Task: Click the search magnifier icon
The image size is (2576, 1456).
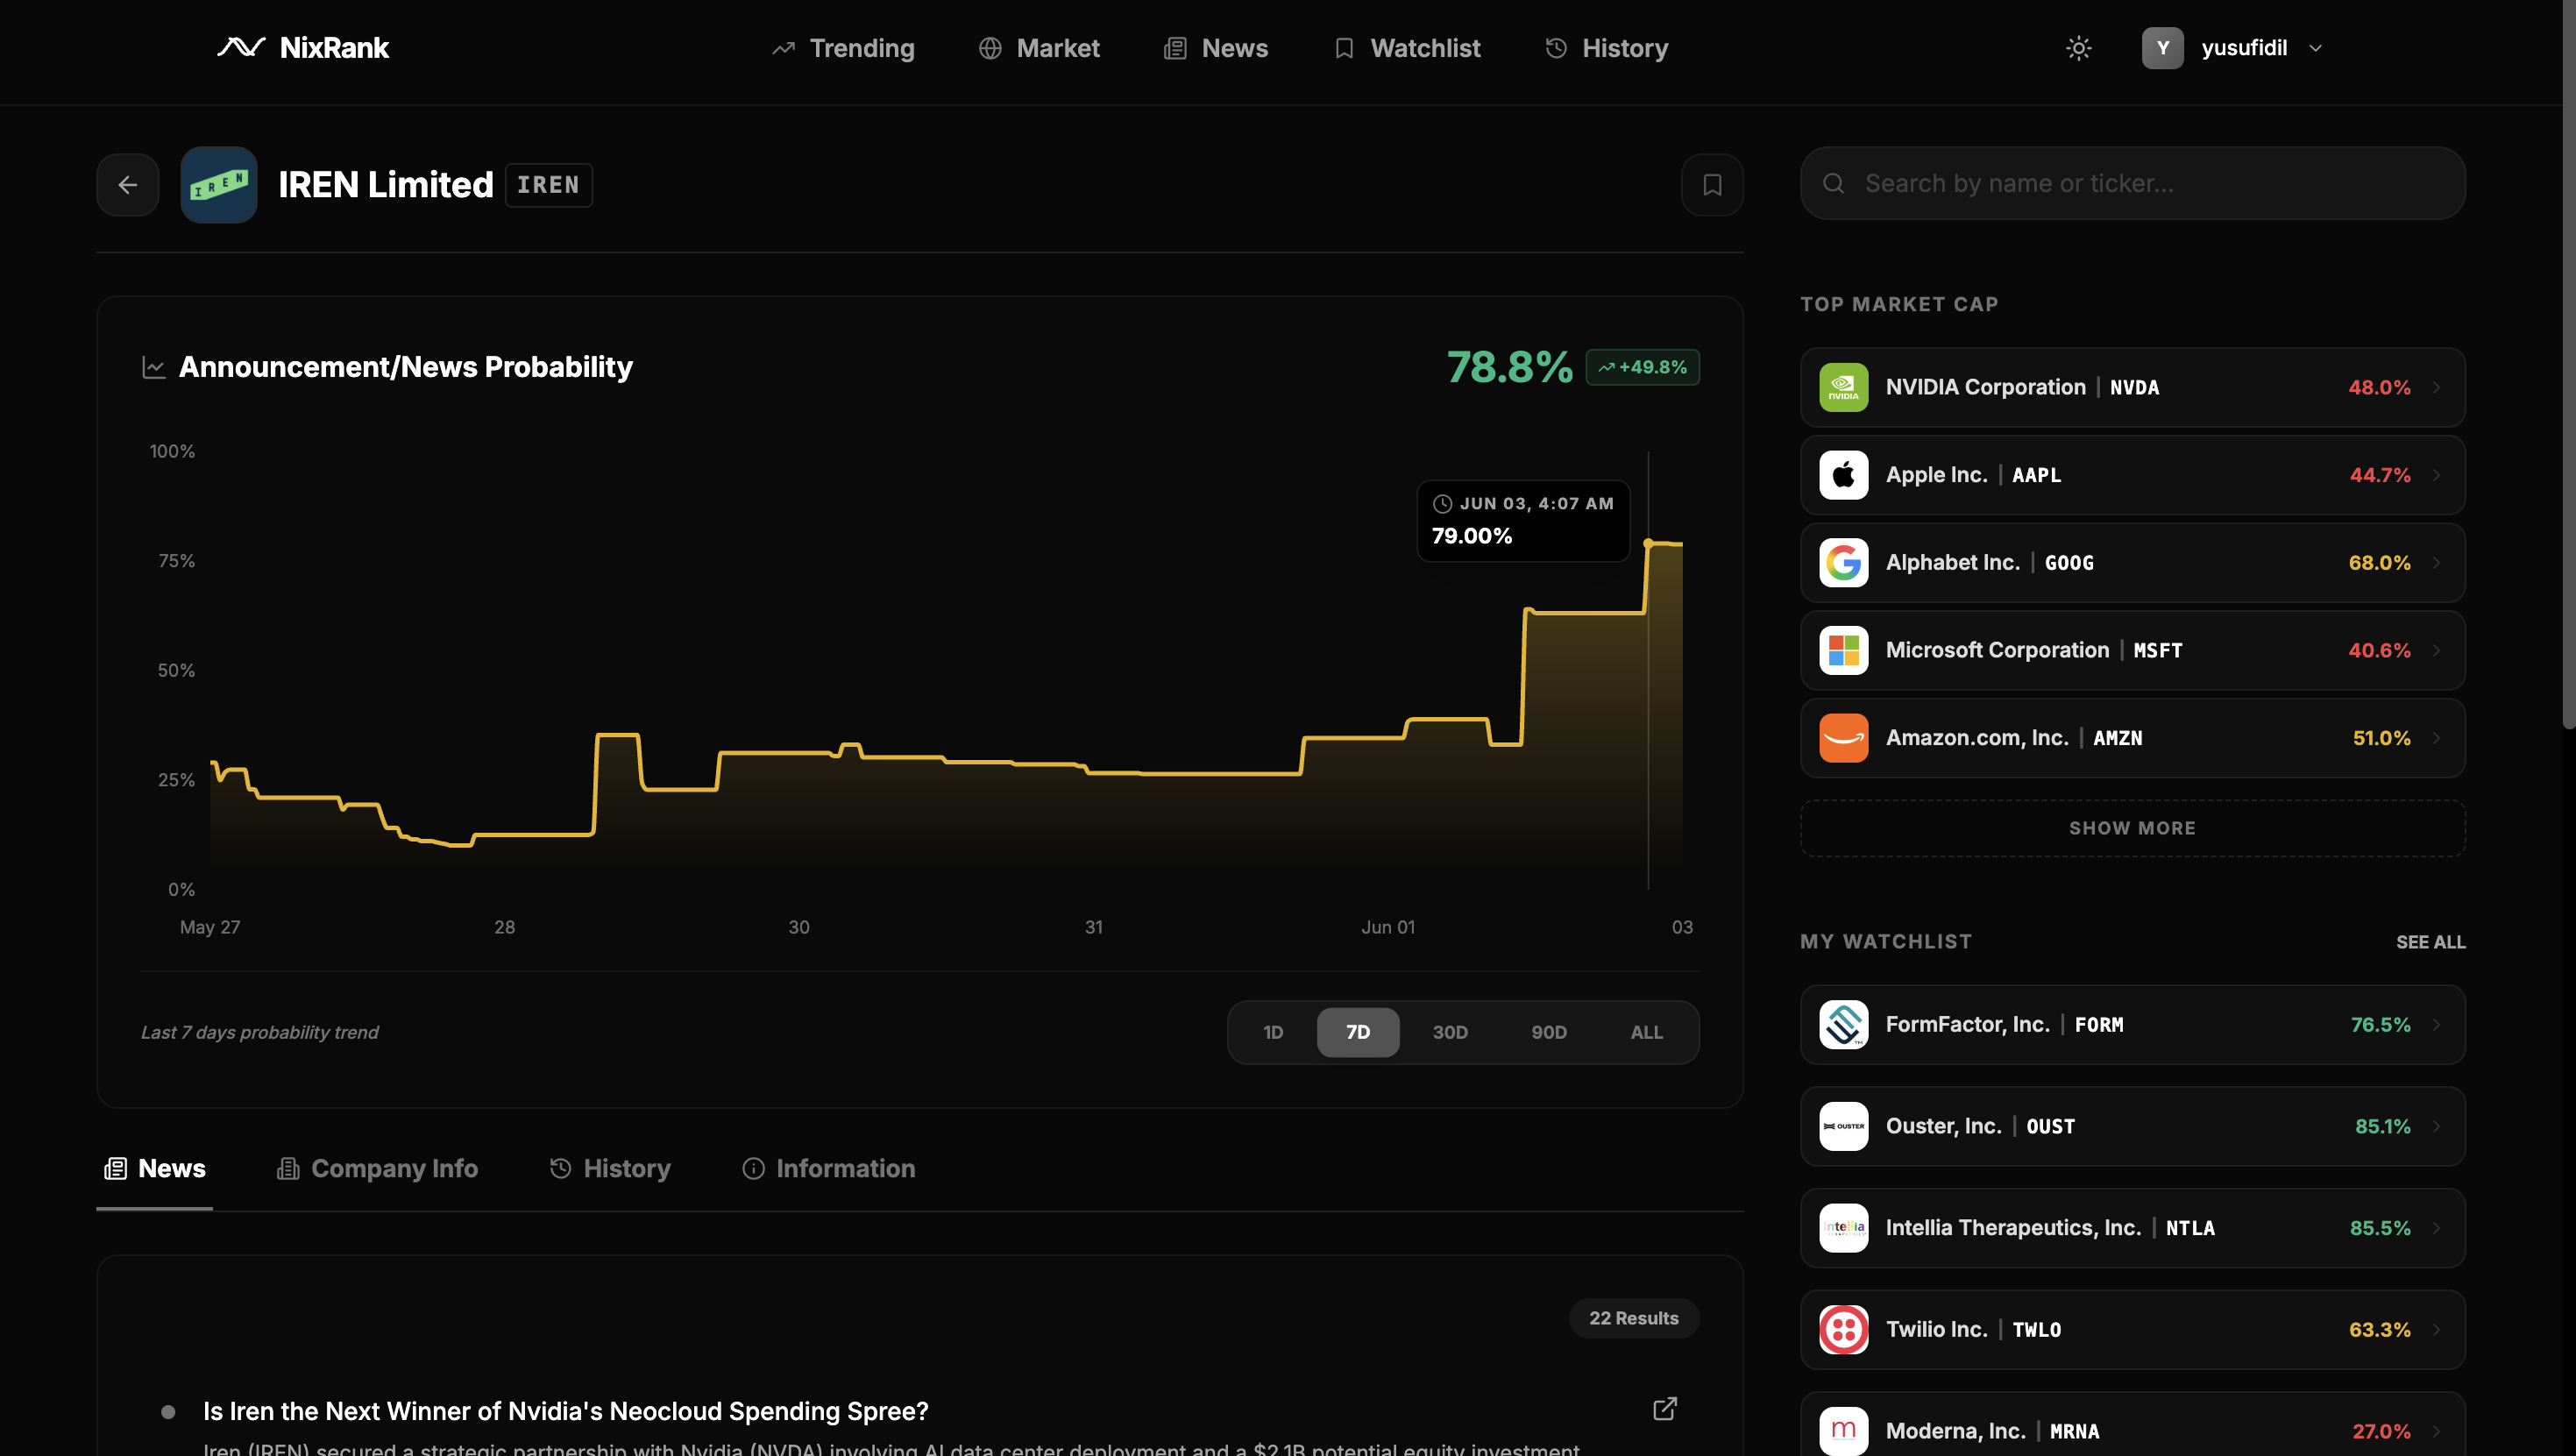Action: point(1833,183)
